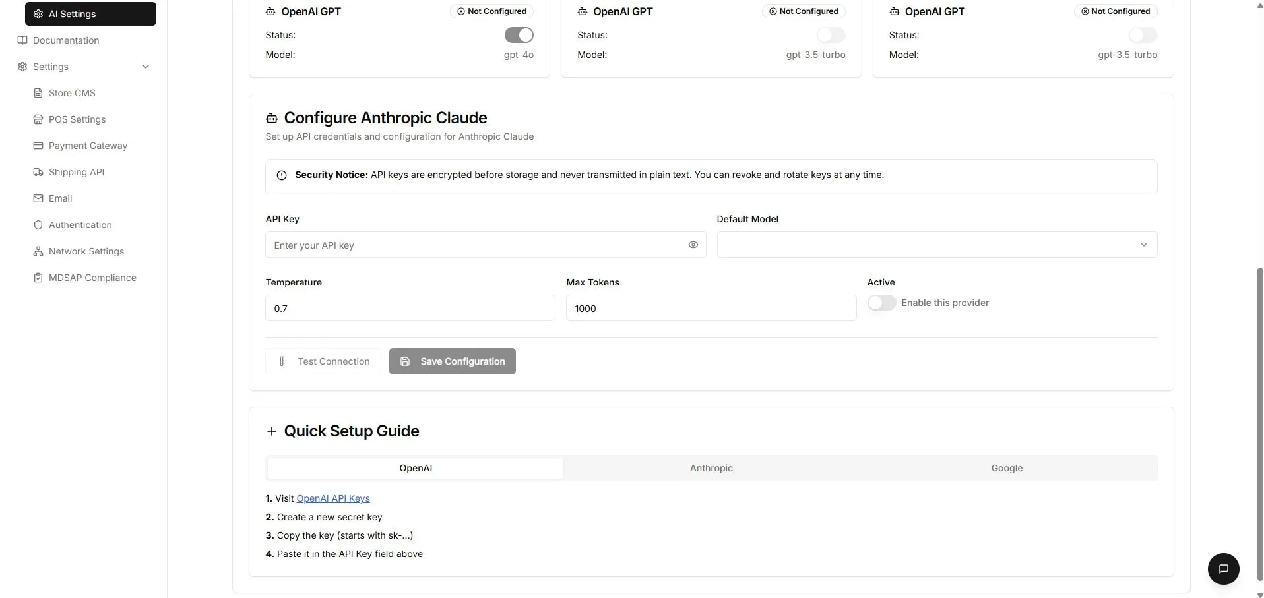Click the MDSAP Compliance clipboard icon
Image resolution: width=1264 pixels, height=598 pixels.
point(38,278)
